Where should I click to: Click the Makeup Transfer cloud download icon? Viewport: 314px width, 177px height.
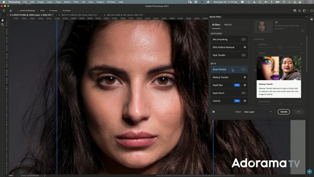coord(245,77)
